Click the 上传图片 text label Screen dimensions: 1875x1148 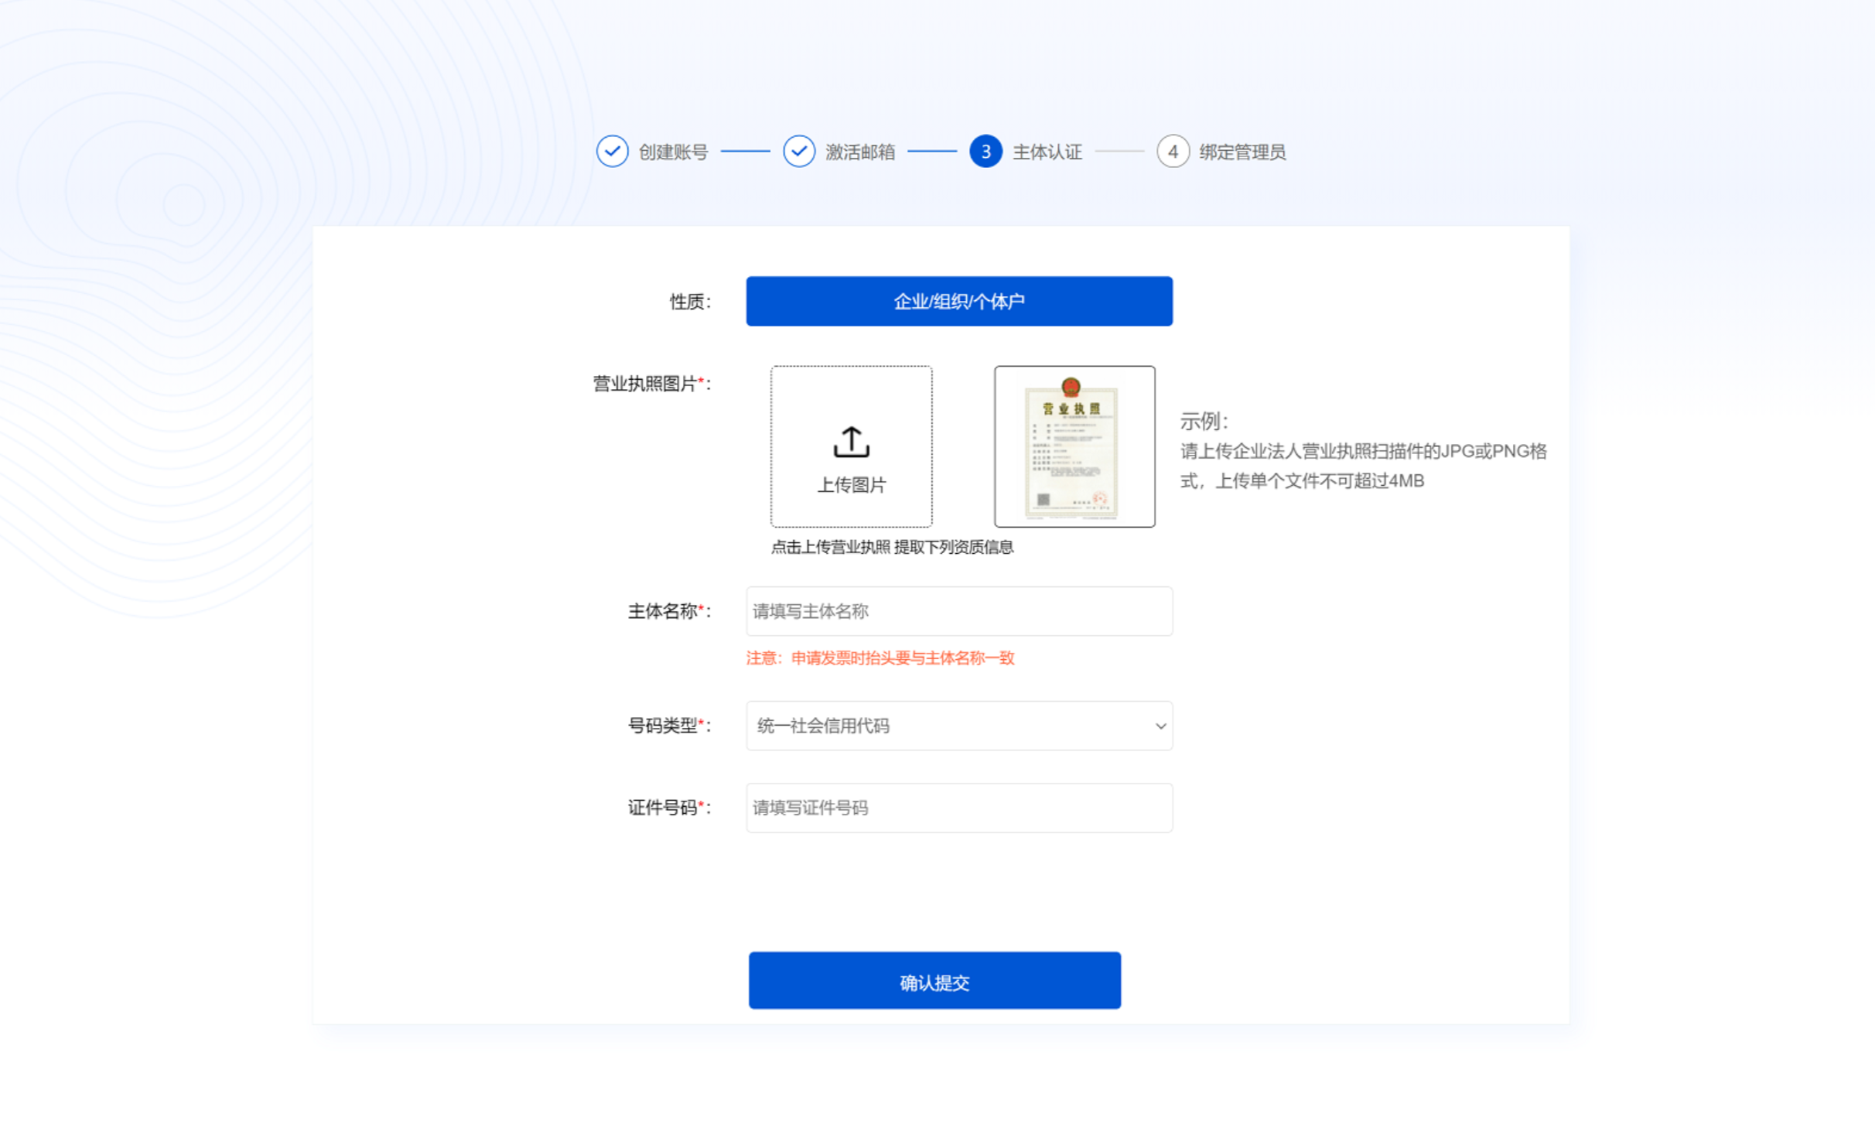pos(852,485)
